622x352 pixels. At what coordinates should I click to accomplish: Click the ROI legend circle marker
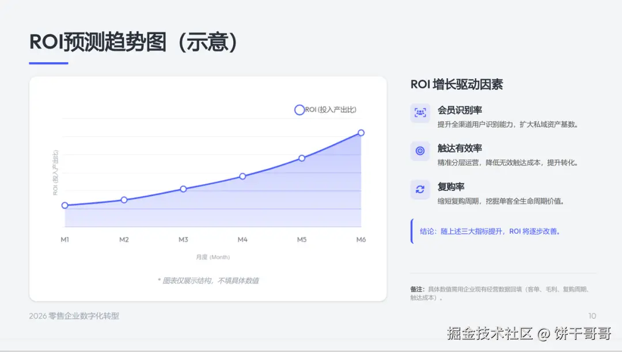click(299, 110)
